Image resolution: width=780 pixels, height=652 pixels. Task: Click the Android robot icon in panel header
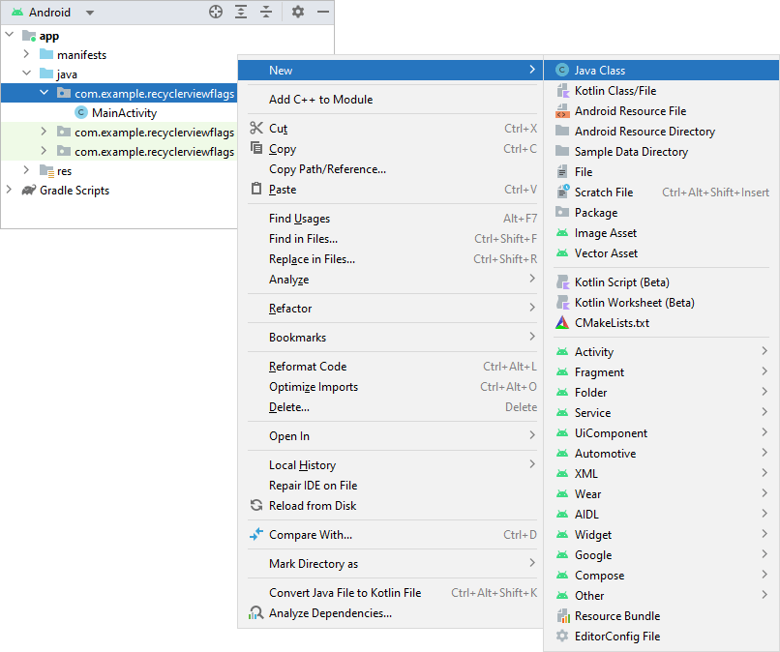pyautogui.click(x=17, y=12)
